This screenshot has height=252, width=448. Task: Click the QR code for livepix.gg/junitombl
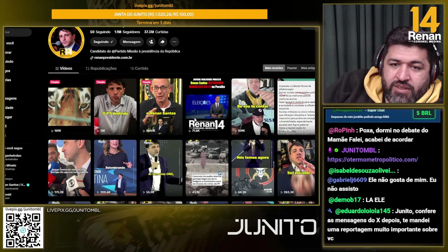(23, 230)
